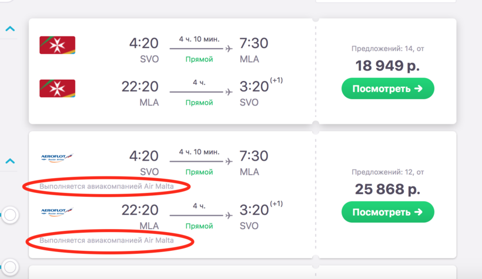Click Прямой label on Air Malta outbound flight
This screenshot has width=482, height=279.
click(199, 59)
